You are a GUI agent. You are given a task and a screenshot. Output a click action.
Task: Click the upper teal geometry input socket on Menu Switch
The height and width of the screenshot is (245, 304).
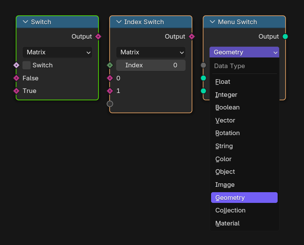[x=203, y=78]
